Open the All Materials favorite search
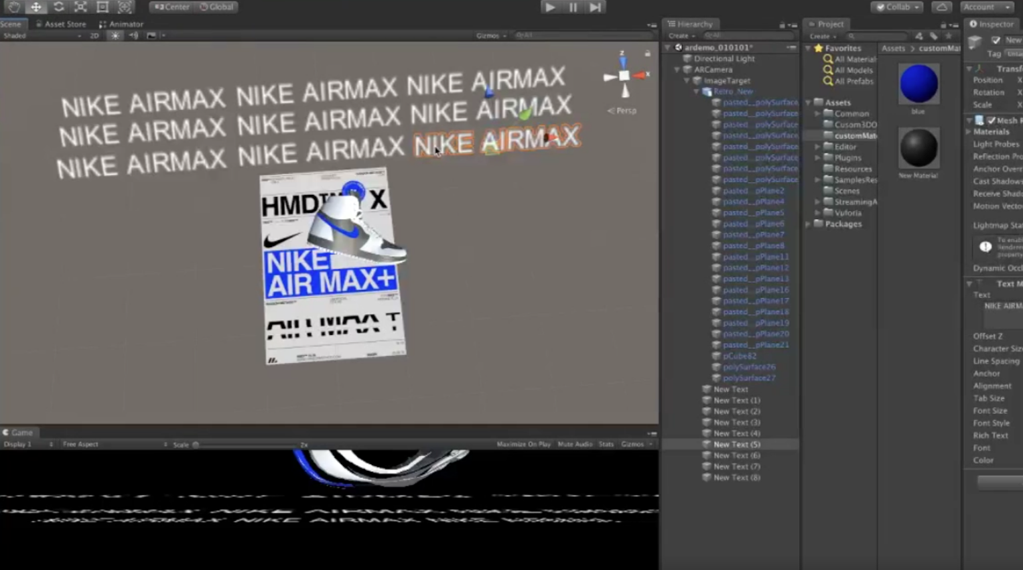The image size is (1023, 570). (x=849, y=59)
